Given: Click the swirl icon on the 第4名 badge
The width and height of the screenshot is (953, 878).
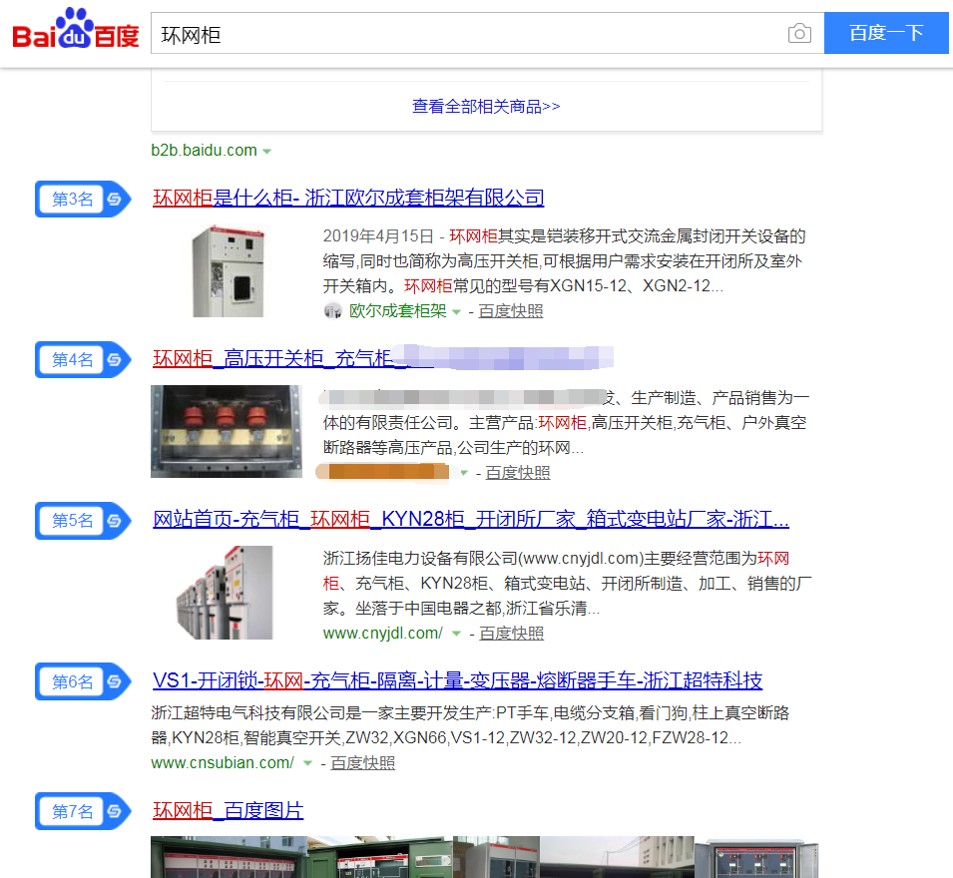Looking at the screenshot, I should click(115, 360).
